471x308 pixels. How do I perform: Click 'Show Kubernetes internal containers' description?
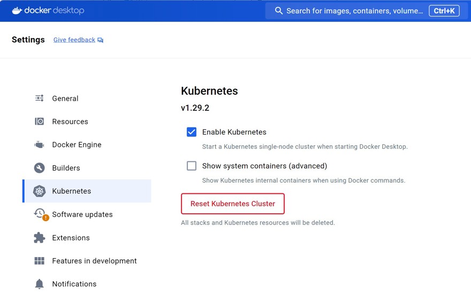click(x=303, y=181)
